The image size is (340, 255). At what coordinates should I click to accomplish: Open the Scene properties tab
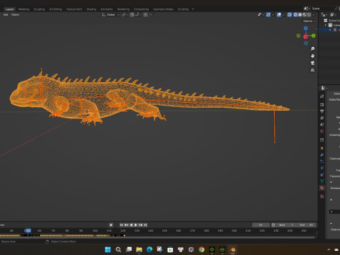pyautogui.click(x=322, y=125)
